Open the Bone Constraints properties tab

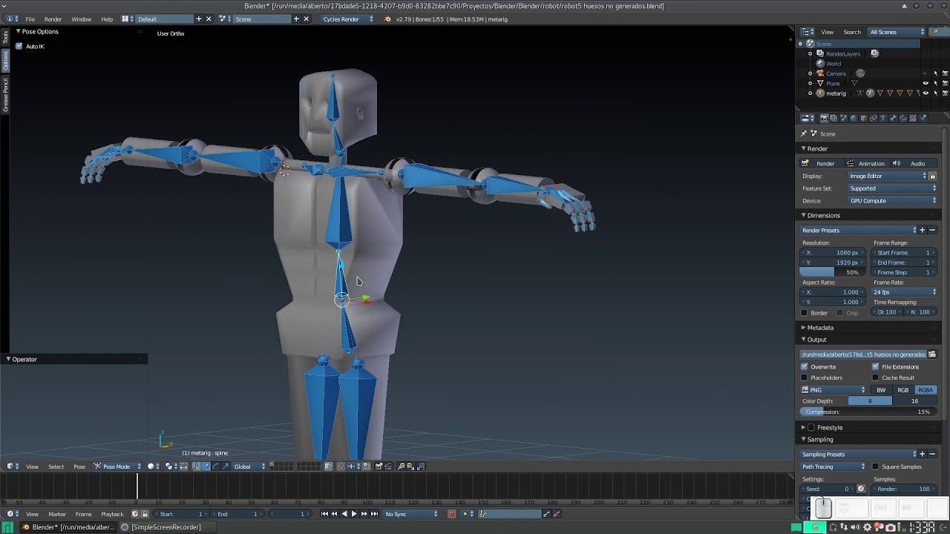(902, 118)
